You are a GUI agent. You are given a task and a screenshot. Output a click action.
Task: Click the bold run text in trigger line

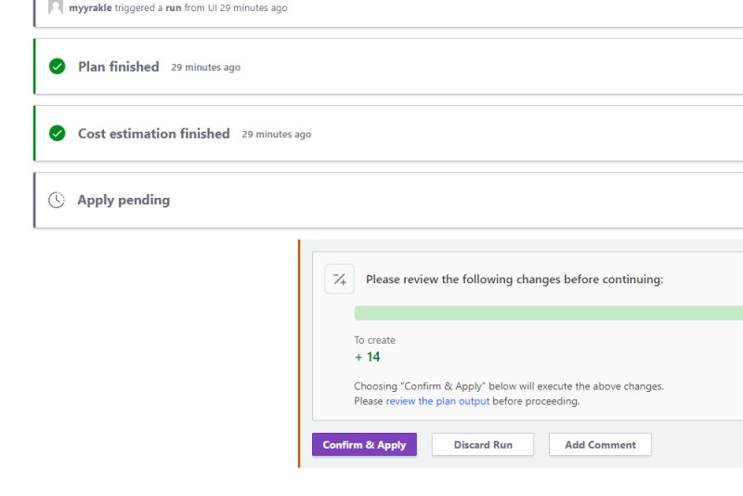coord(173,7)
